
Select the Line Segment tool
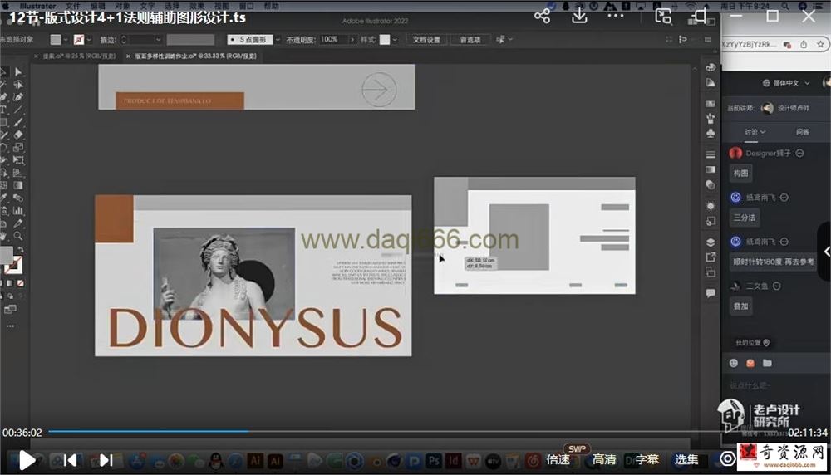pos(18,110)
